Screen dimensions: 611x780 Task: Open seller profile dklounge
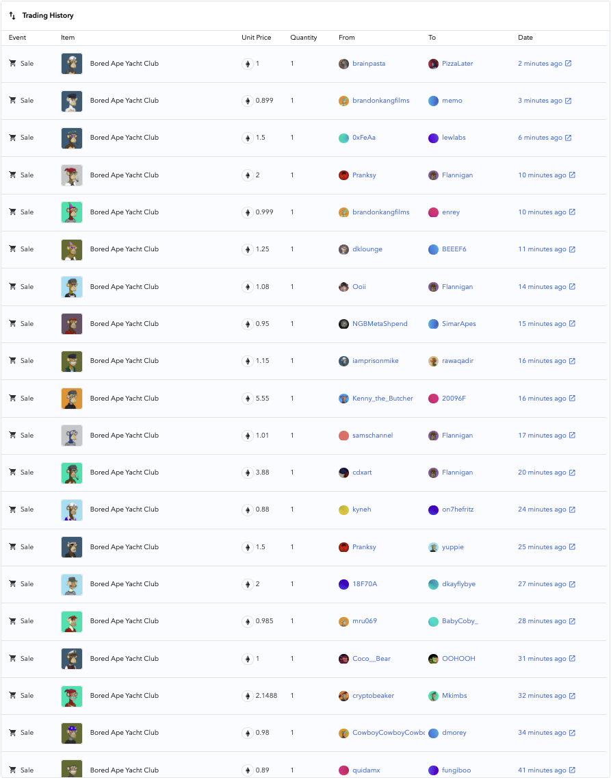pyautogui.click(x=367, y=249)
